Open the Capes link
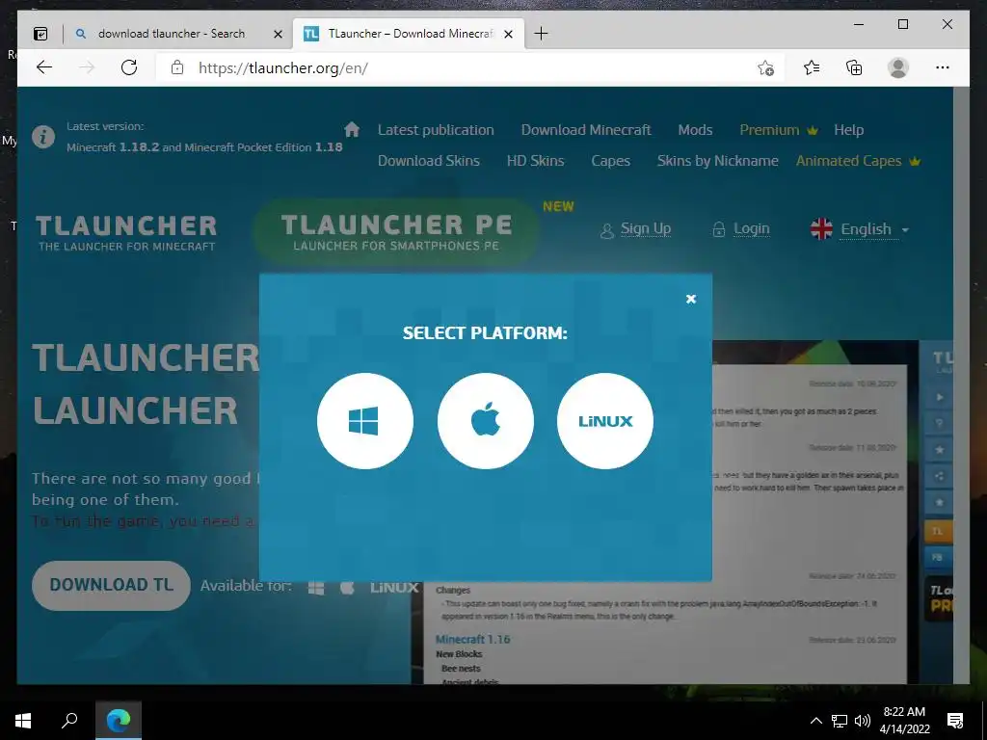987x740 pixels. 610,161
